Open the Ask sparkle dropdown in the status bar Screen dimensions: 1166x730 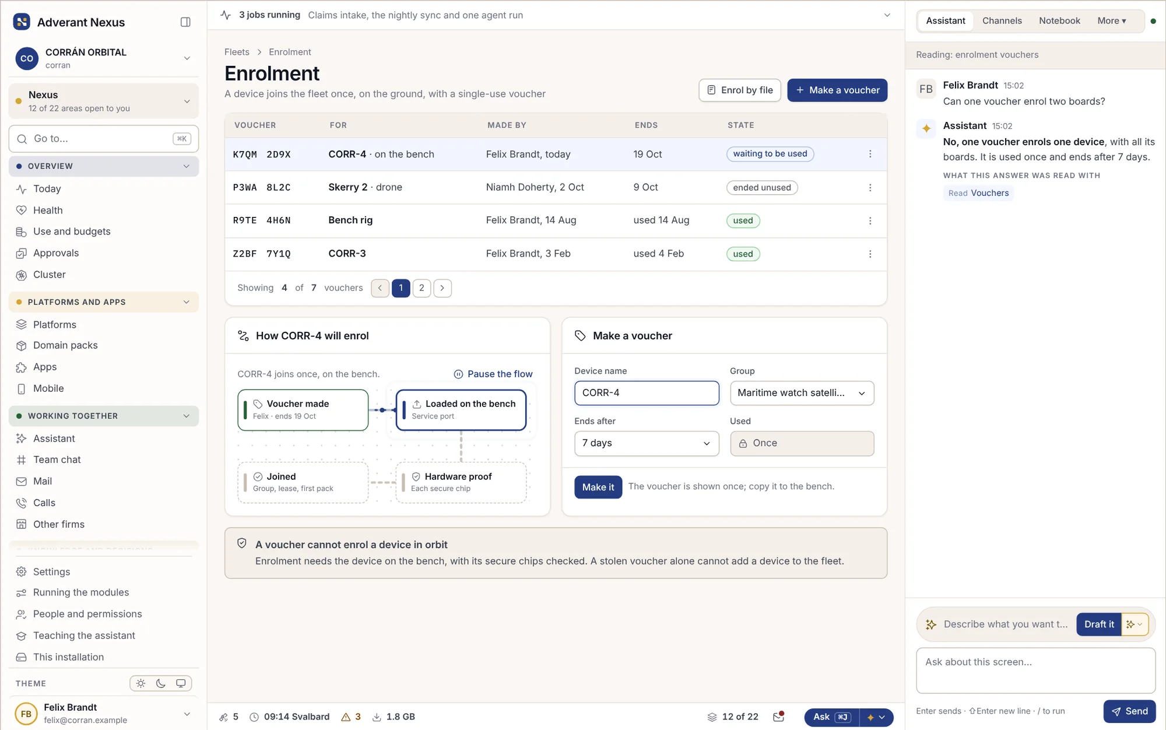[876, 717]
